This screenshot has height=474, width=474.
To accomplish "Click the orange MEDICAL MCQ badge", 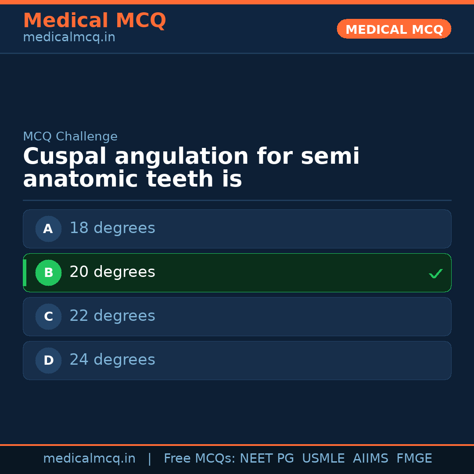I will pos(394,29).
